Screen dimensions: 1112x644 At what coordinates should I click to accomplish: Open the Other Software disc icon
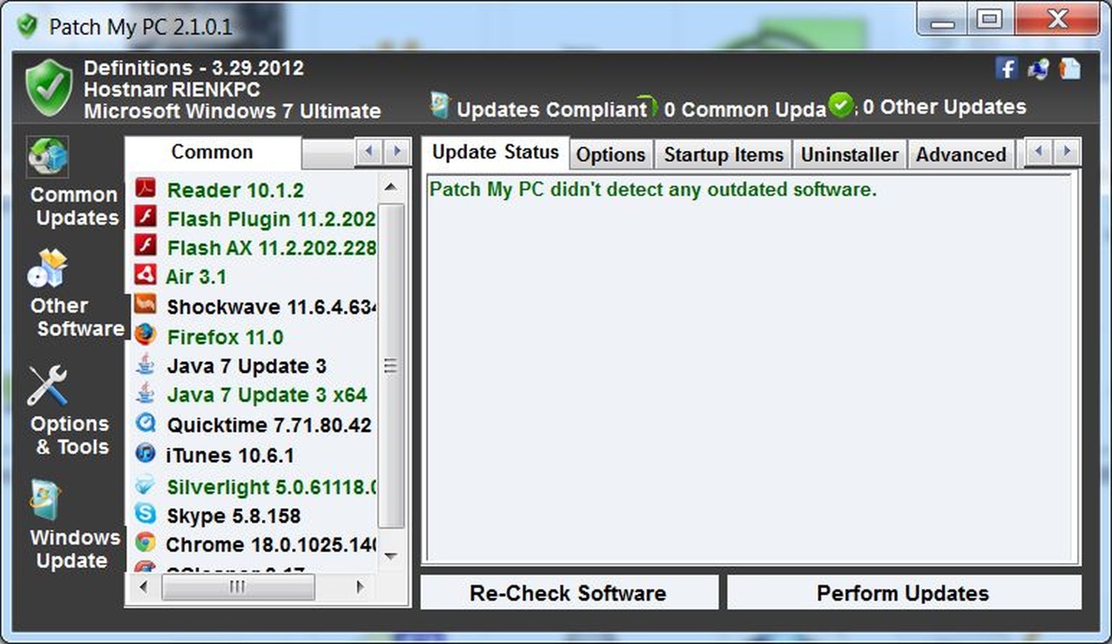pos(47,270)
